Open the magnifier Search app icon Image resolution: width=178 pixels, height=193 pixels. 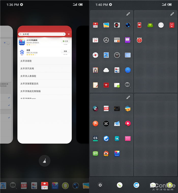[128, 85]
